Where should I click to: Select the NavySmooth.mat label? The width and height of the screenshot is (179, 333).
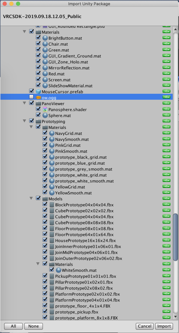(72, 139)
